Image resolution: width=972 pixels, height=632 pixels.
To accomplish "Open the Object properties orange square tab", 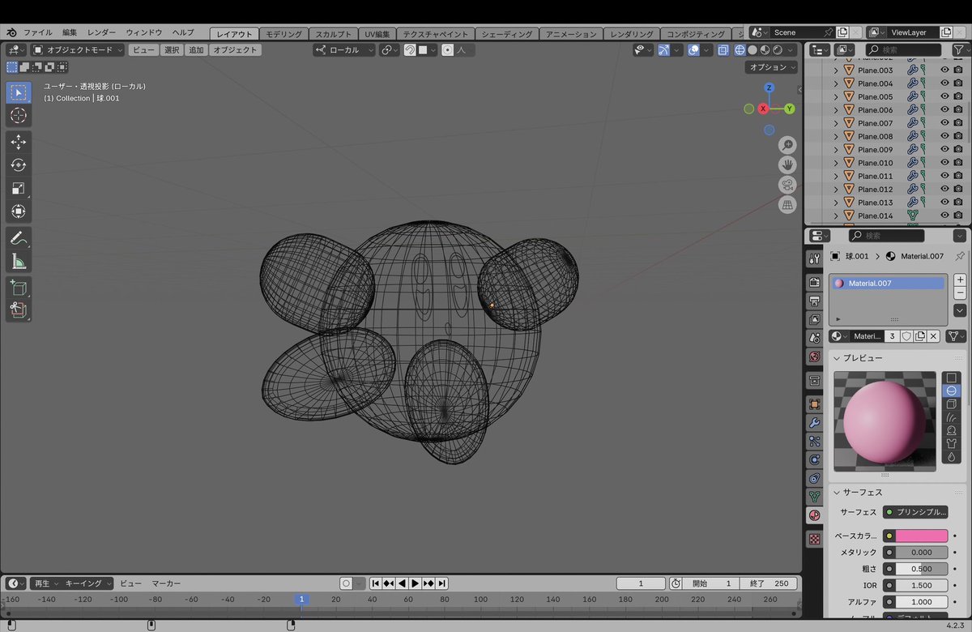I will tap(815, 404).
